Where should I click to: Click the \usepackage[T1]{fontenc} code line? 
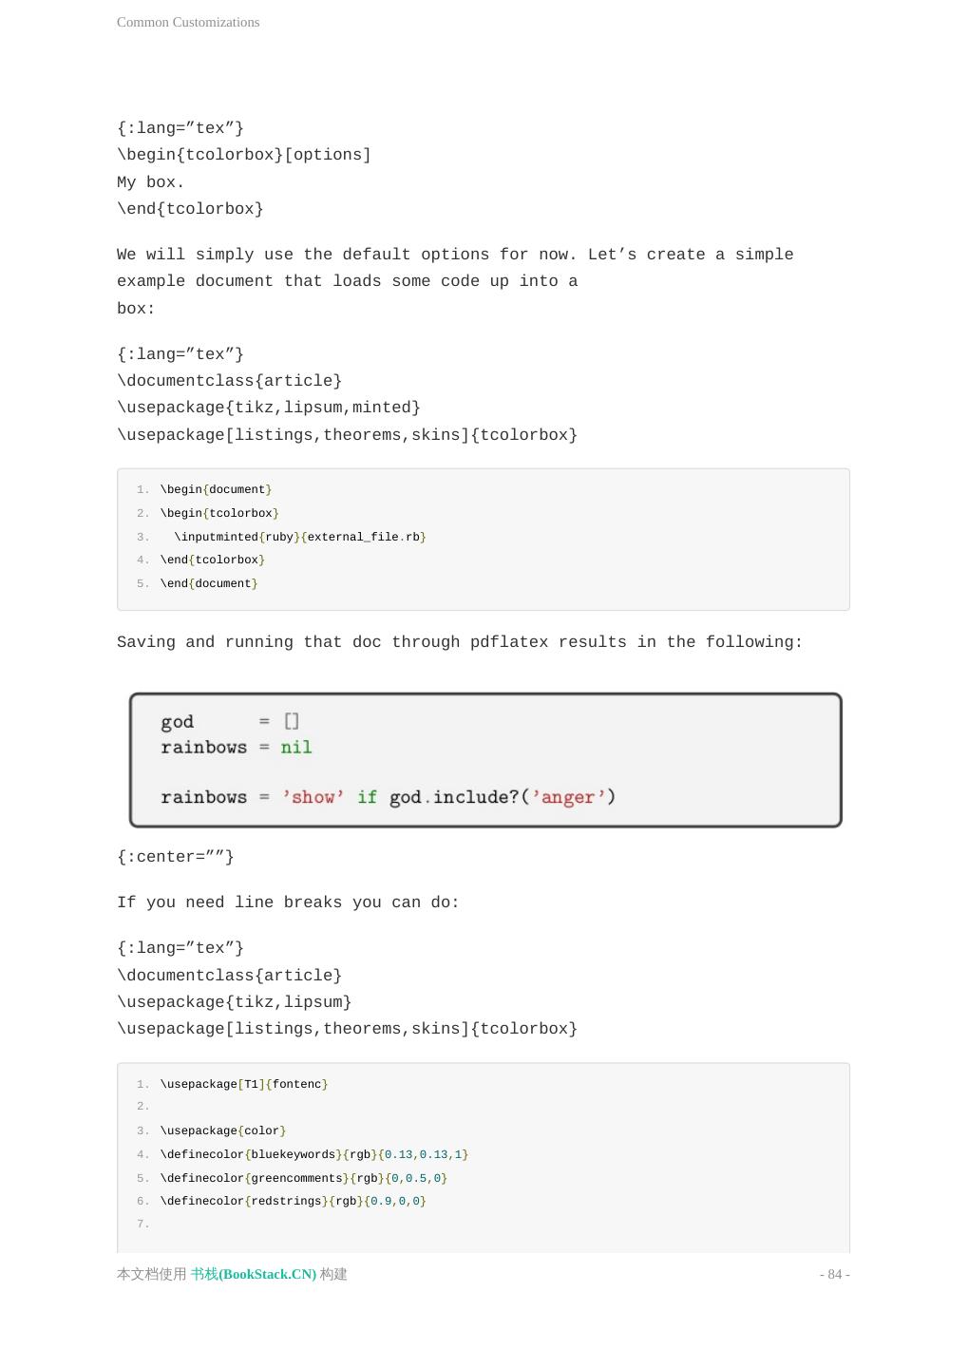244,1084
